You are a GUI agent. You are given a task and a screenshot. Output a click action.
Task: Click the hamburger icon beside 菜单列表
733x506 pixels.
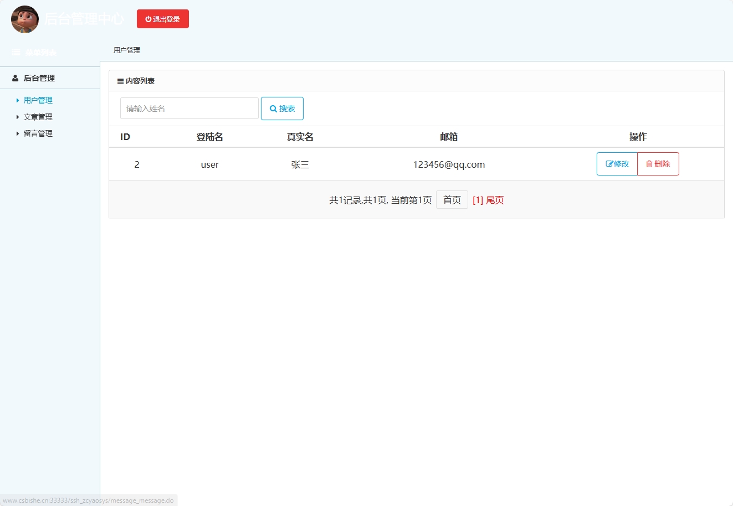(15, 51)
